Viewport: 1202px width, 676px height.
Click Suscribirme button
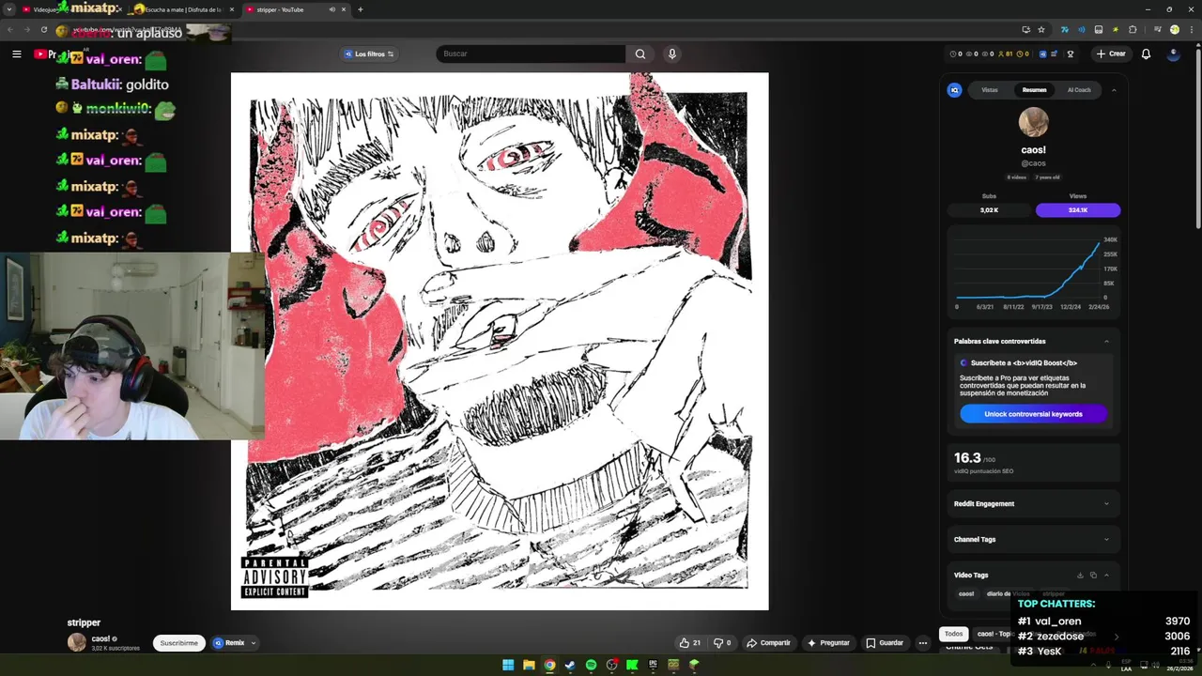178,643
